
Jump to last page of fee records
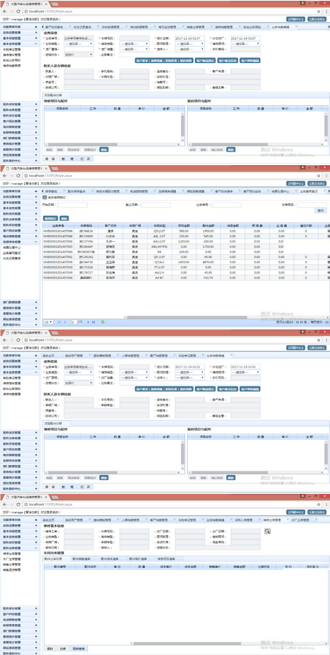pos(94,322)
